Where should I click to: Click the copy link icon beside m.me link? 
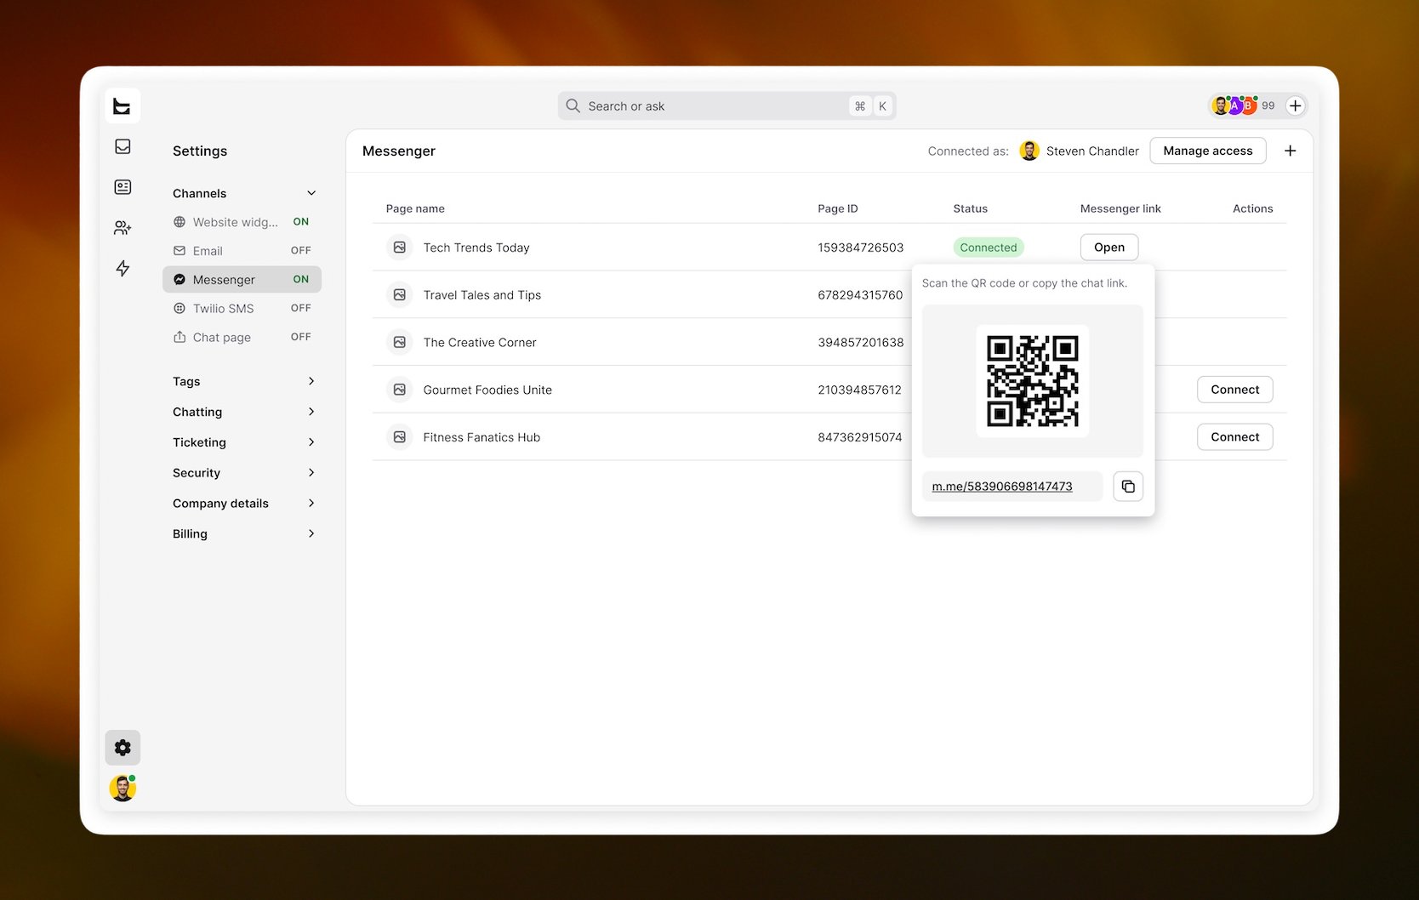click(1128, 487)
